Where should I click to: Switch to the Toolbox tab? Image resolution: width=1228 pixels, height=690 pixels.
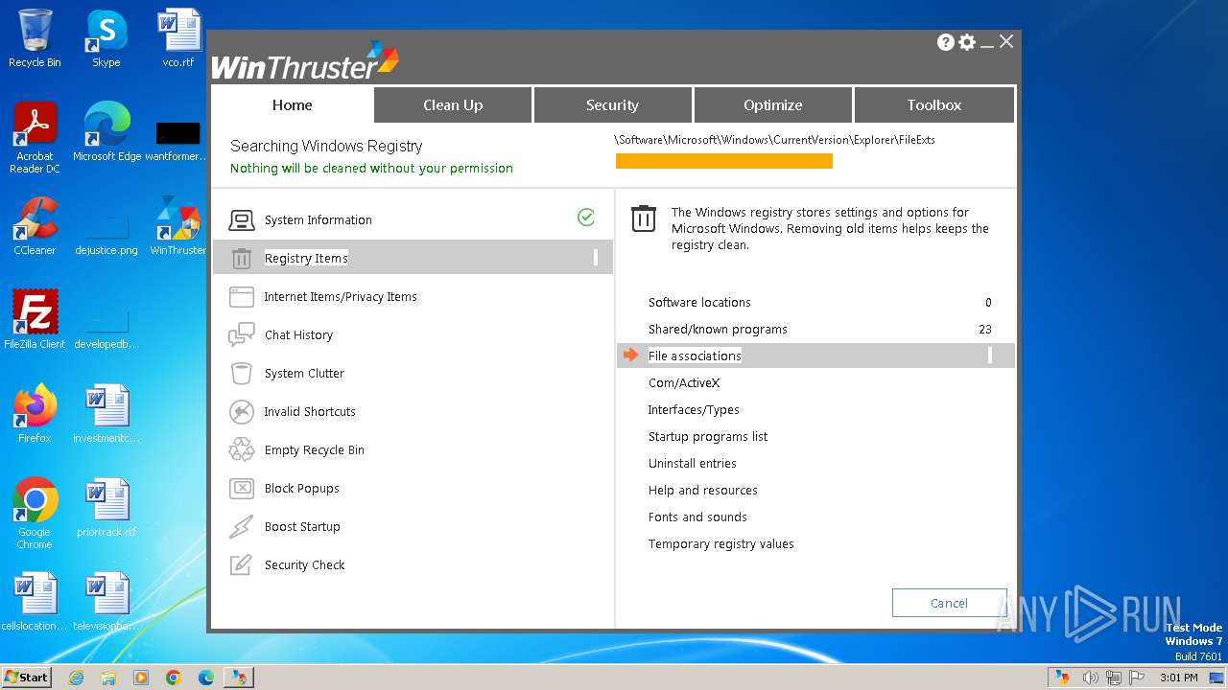[933, 105]
